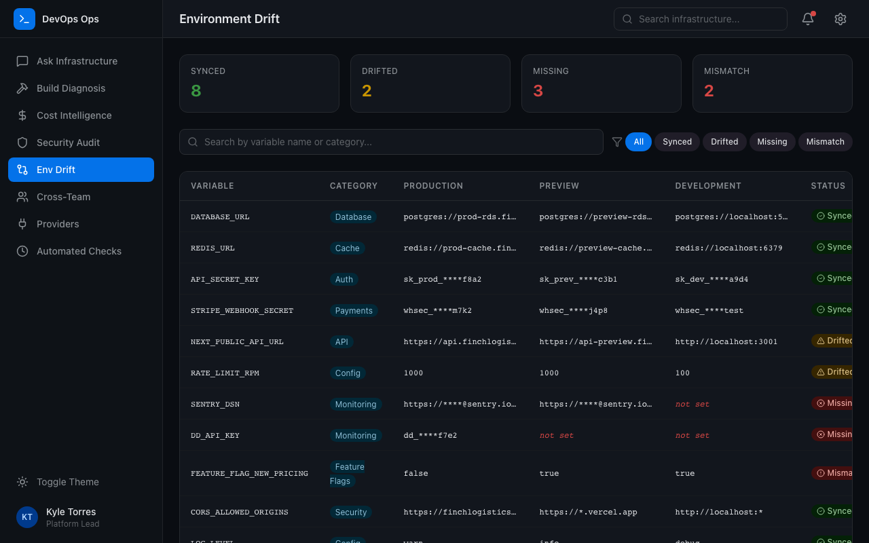Viewport: 869px width, 543px height.
Task: Enable the Drifted status filter
Action: (x=724, y=142)
